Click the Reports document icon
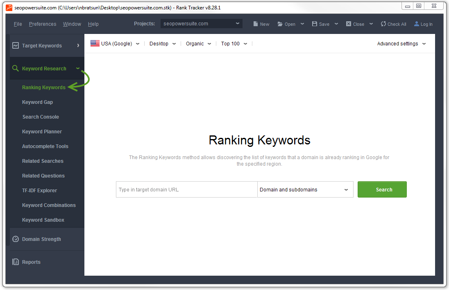Image resolution: width=449 pixels, height=290 pixels. pos(16,262)
